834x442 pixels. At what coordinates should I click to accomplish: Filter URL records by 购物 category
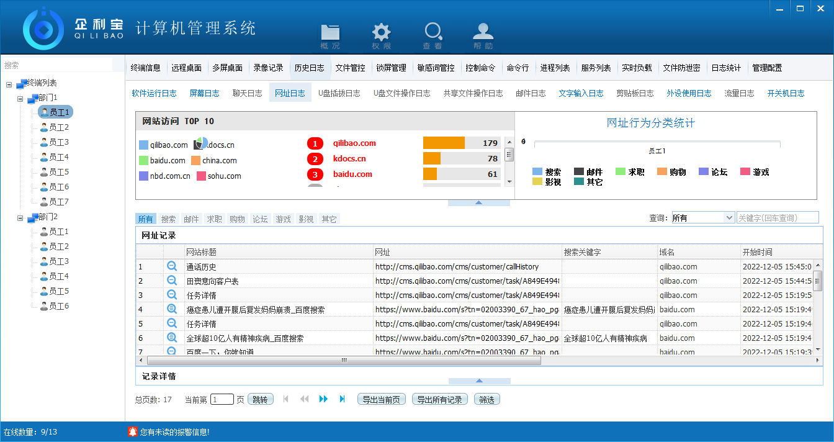pos(237,219)
